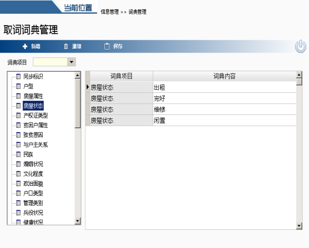The width and height of the screenshot is (309, 248).
Task: Click the 词典项目 column header
Action: [122, 76]
